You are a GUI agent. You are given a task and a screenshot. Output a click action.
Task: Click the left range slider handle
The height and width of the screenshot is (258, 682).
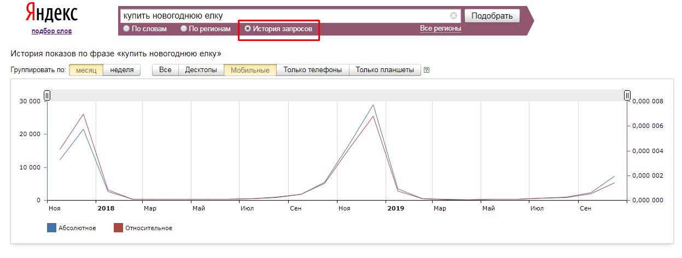click(47, 96)
